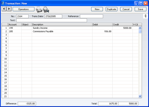The height and width of the screenshot is (107, 149).
Task: Go to next record arrow
Action: tap(9, 9)
